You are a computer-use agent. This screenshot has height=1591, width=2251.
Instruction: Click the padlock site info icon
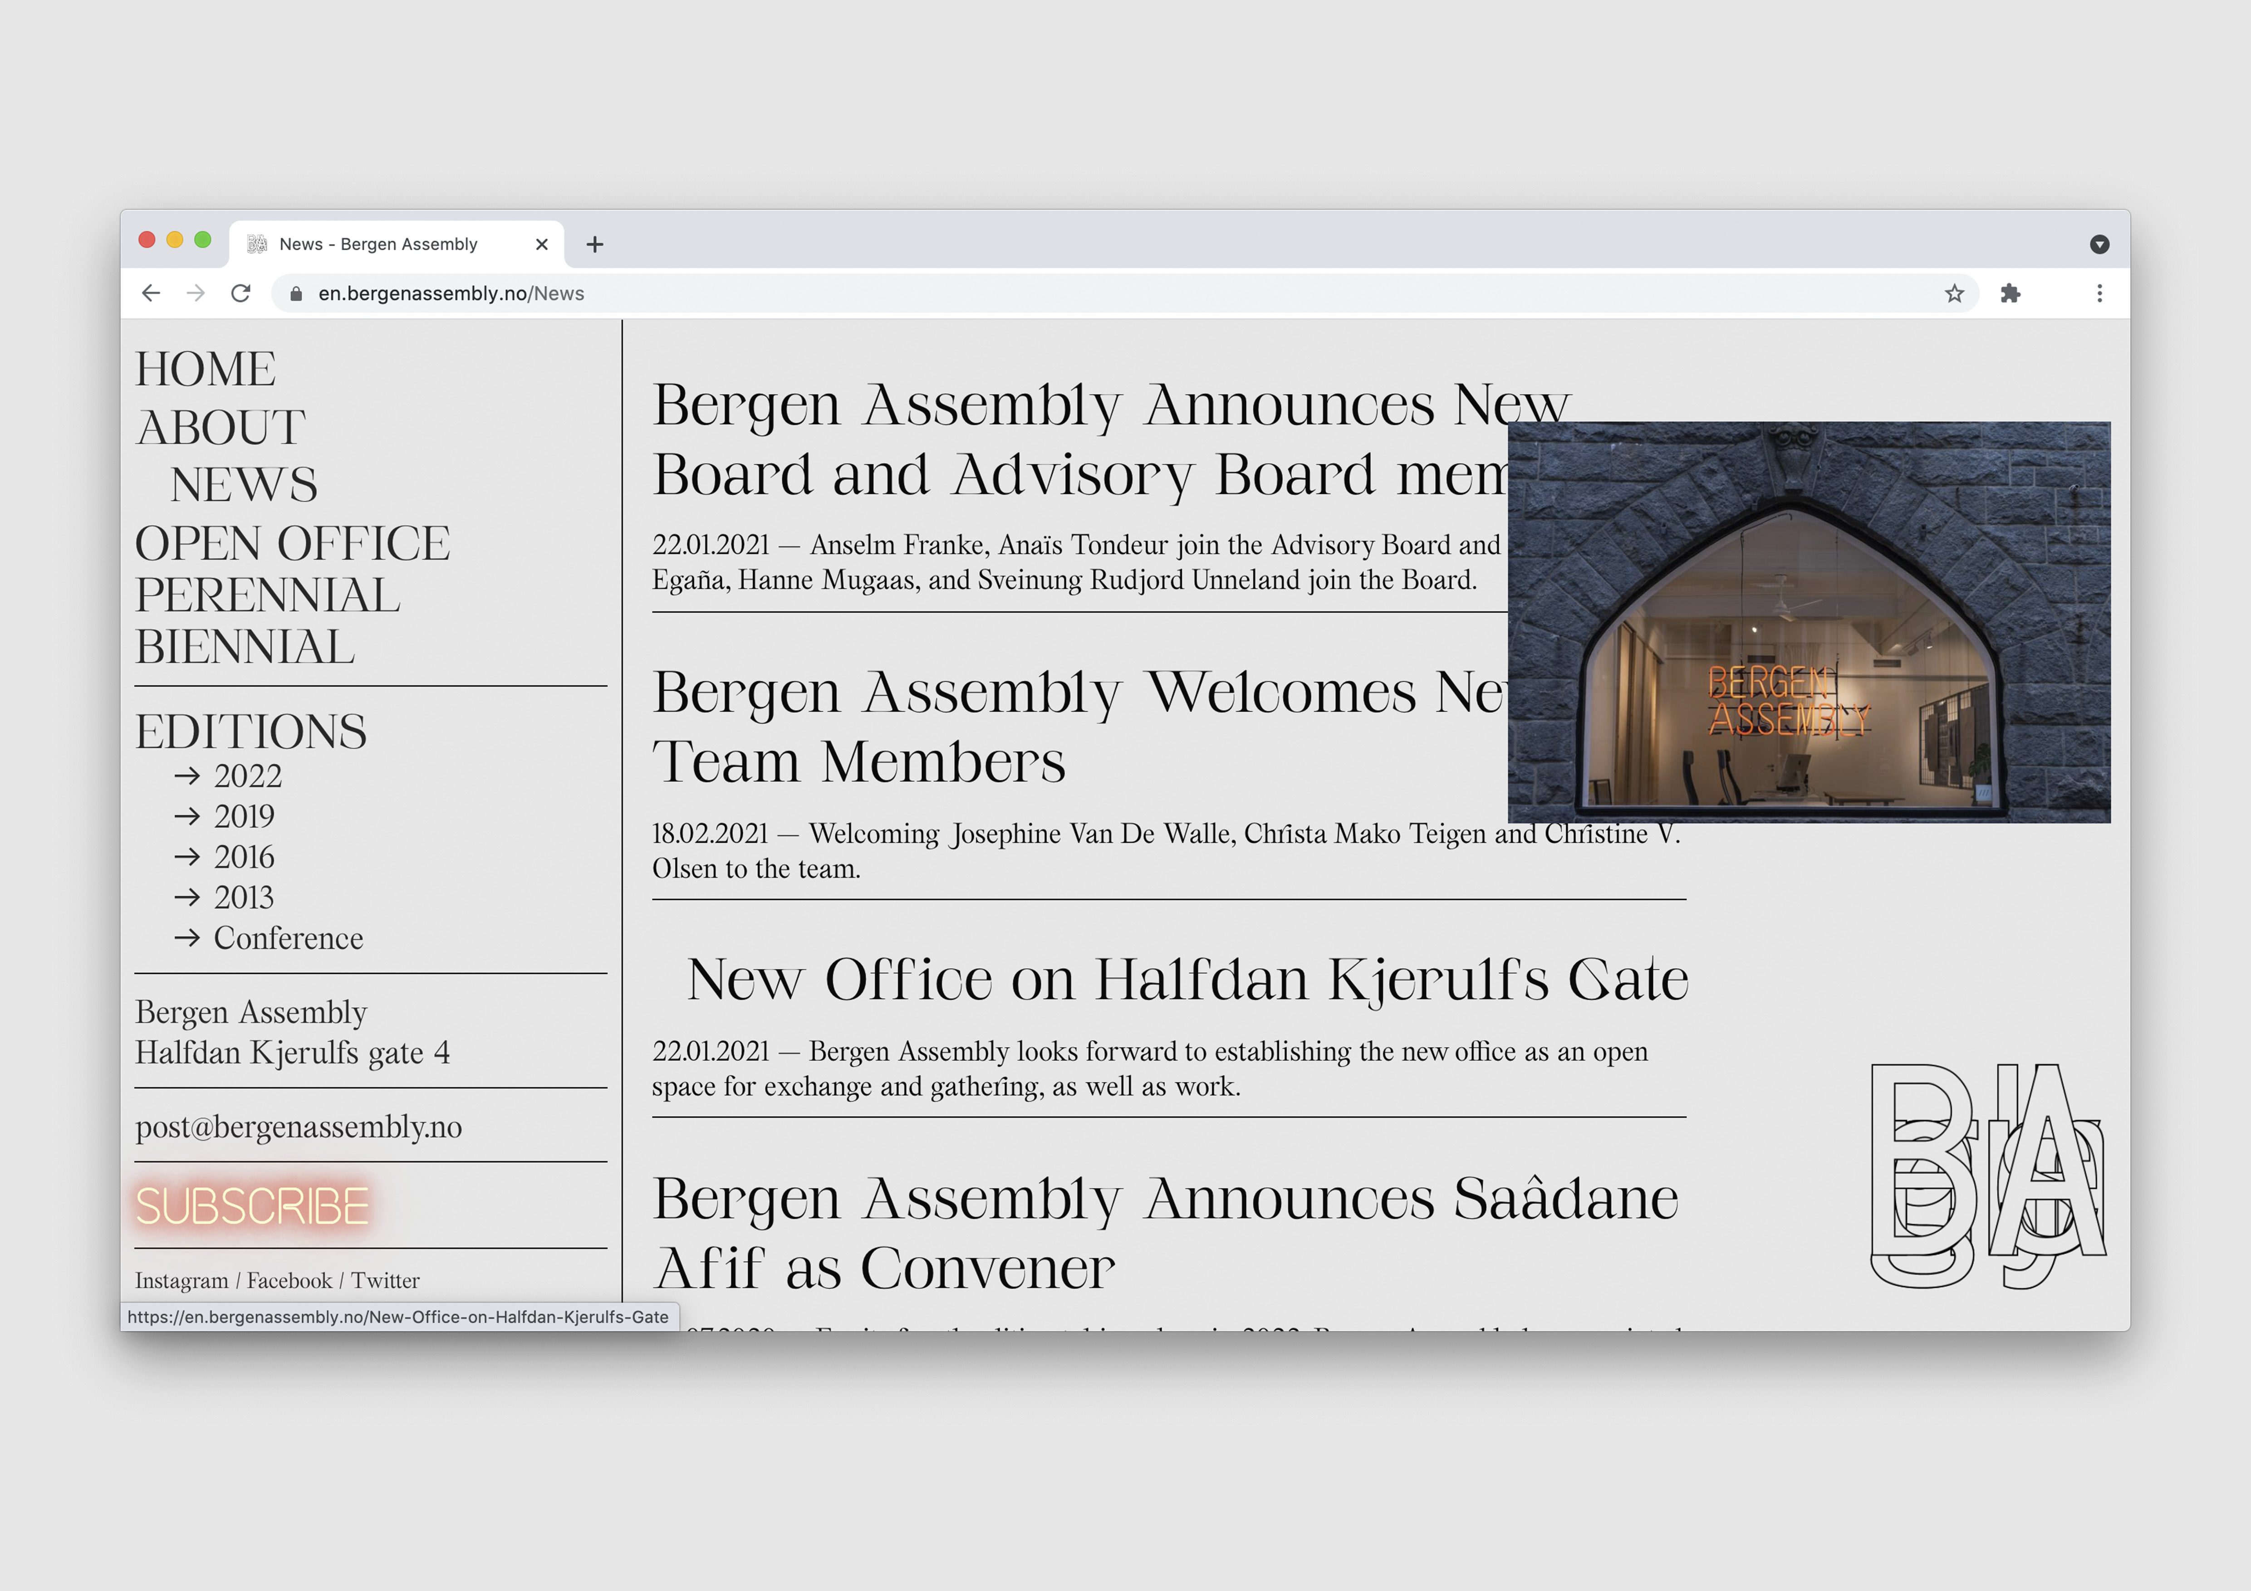click(296, 294)
